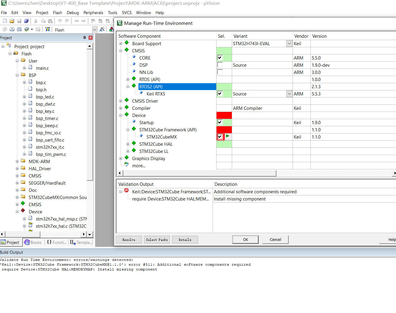The width and height of the screenshot is (396, 313).
Task: Open the Project menu
Action: (x=42, y=13)
